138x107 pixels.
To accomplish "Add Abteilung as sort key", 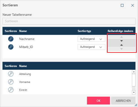I will (x=11, y=74).
